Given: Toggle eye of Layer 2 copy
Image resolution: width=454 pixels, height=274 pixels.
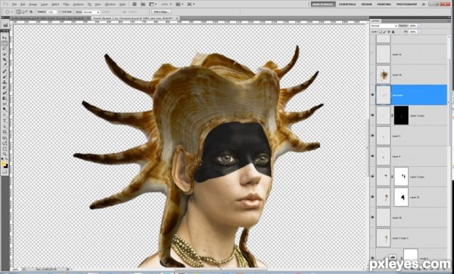Looking at the screenshot, I should 372,177.
